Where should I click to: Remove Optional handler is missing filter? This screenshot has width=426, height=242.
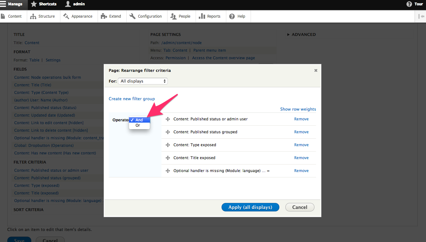pos(301,171)
